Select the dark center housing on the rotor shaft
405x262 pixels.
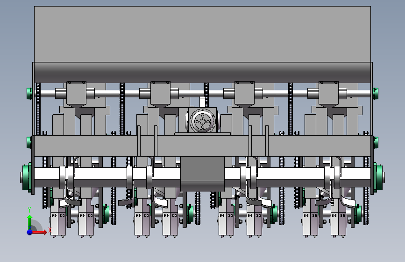pyautogui.click(x=202, y=173)
